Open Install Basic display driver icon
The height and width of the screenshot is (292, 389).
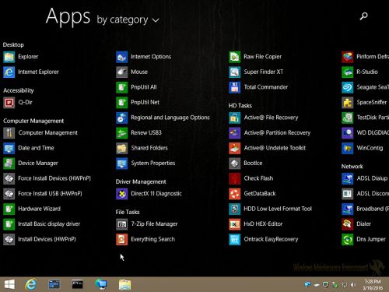pyautogui.click(x=9, y=224)
